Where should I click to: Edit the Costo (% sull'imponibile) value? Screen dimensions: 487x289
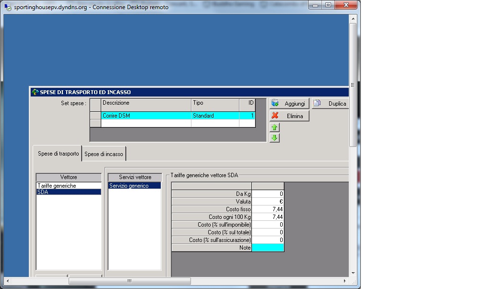pyautogui.click(x=268, y=224)
